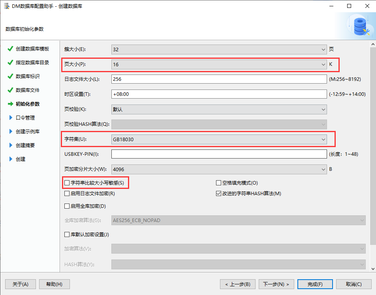
Task: Click the DM config assistant title bar icon
Action: (x=7, y=6)
